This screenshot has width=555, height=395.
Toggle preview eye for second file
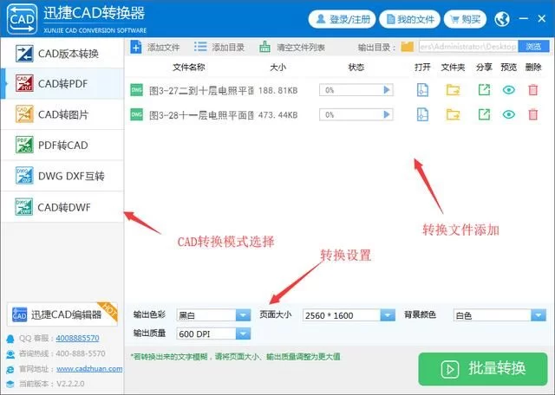pos(508,114)
